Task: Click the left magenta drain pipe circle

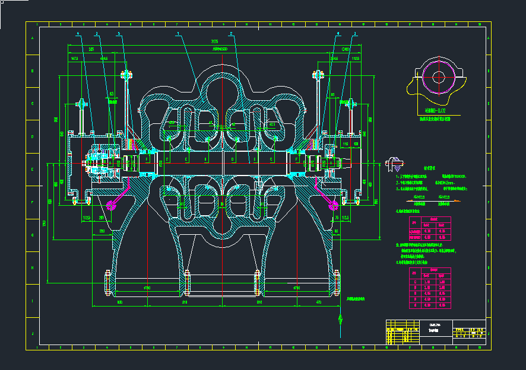Action: click(110, 205)
